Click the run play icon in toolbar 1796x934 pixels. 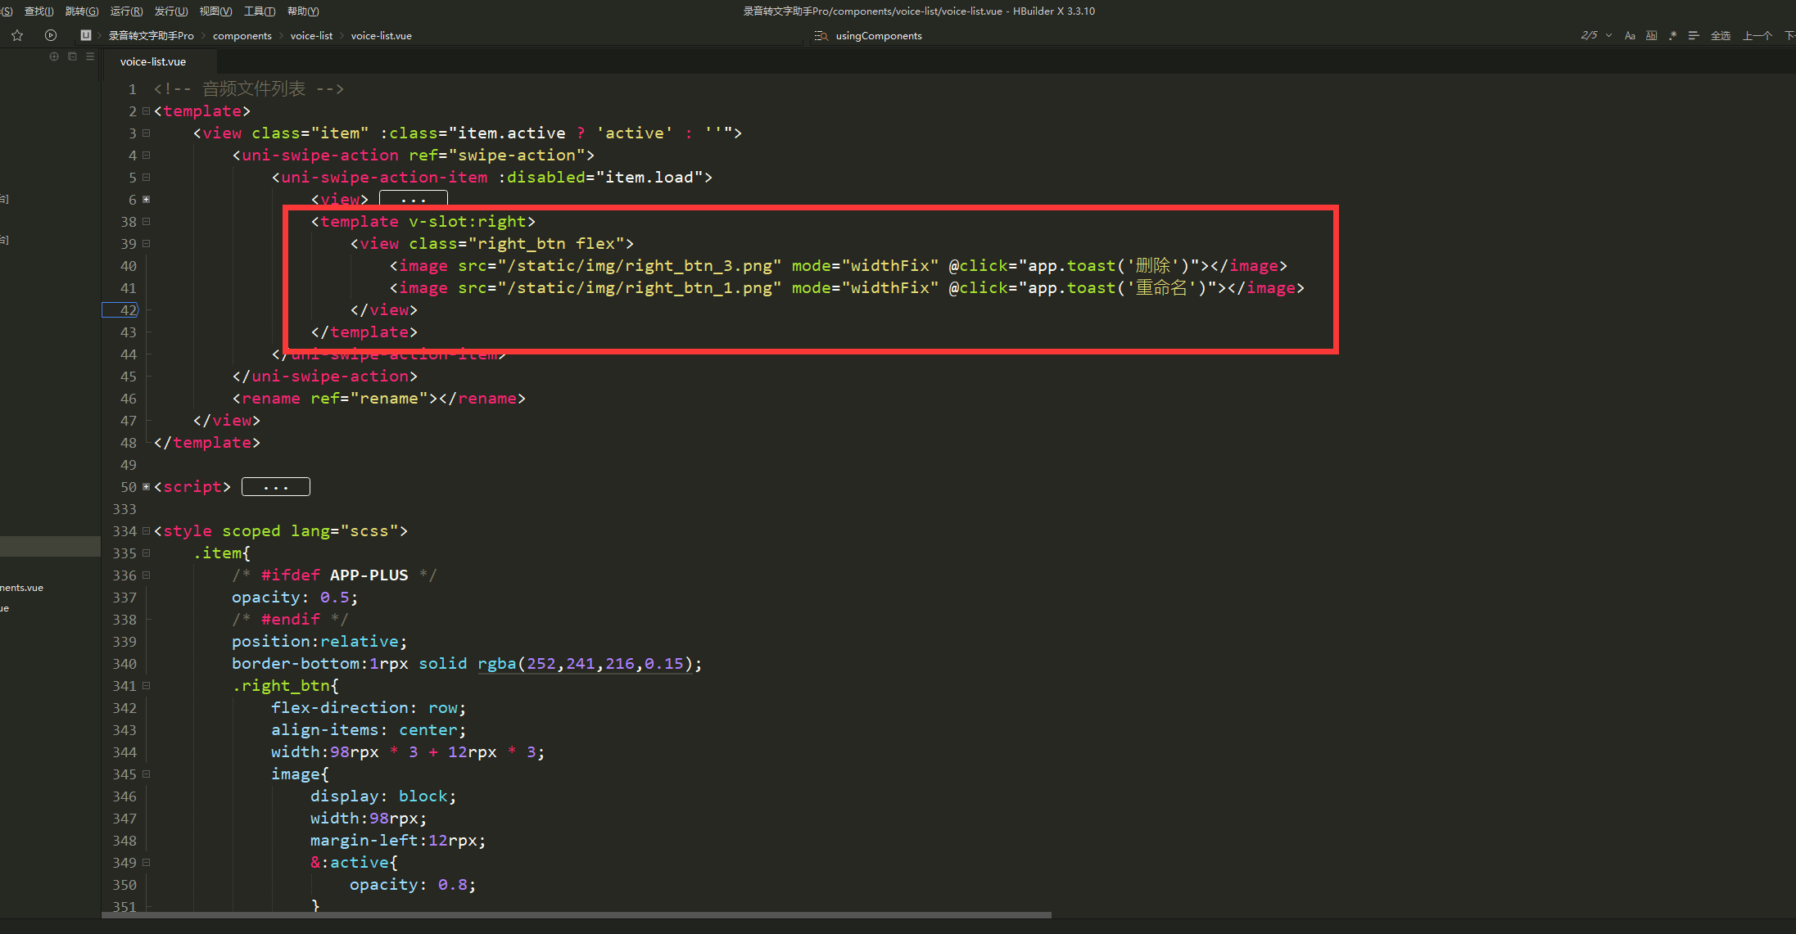51,35
